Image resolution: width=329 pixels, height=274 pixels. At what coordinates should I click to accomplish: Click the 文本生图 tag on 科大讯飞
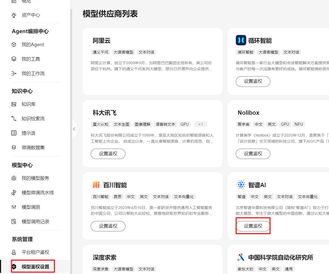pos(122,124)
